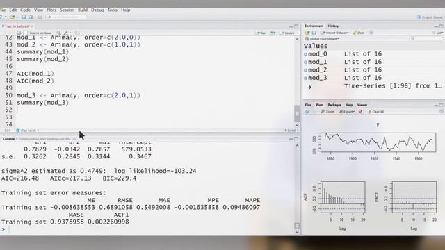The width and height of the screenshot is (445, 250).
Task: Clear All plots with broom button
Action: pyautogui.click(x=375, y=112)
